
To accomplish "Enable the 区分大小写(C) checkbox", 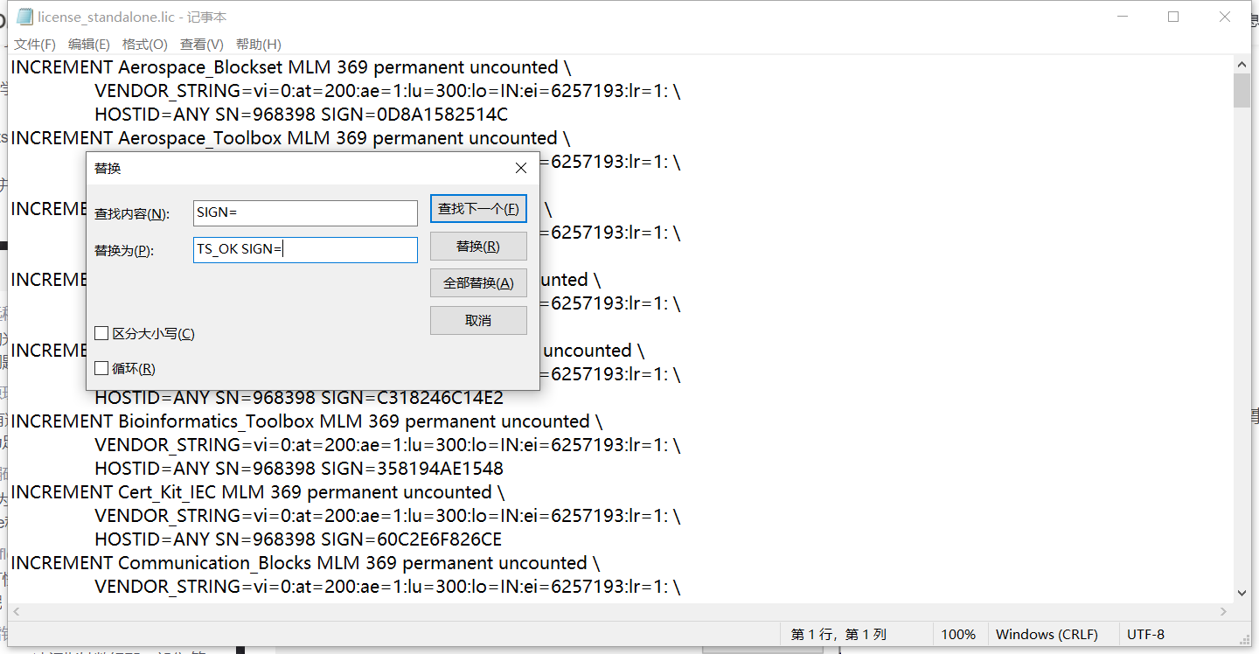I will pyautogui.click(x=101, y=332).
